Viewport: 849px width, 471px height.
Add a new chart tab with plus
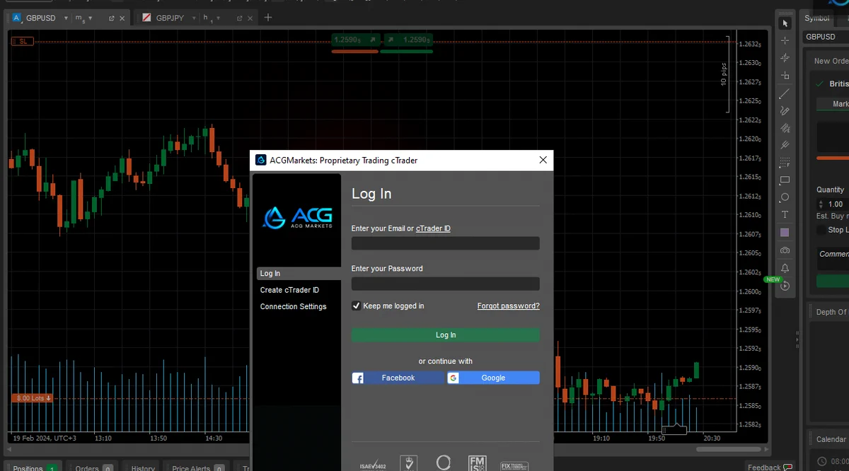click(268, 18)
